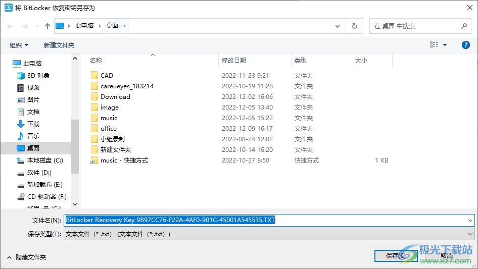Viewport: 478px width, 269px height.
Task: Sort by the 类型 column header
Action: (x=301, y=61)
